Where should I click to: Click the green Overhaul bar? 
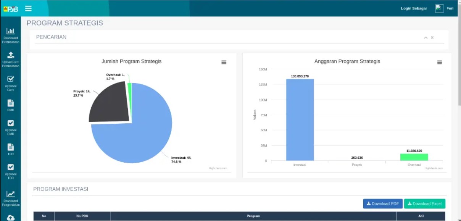[x=414, y=157]
